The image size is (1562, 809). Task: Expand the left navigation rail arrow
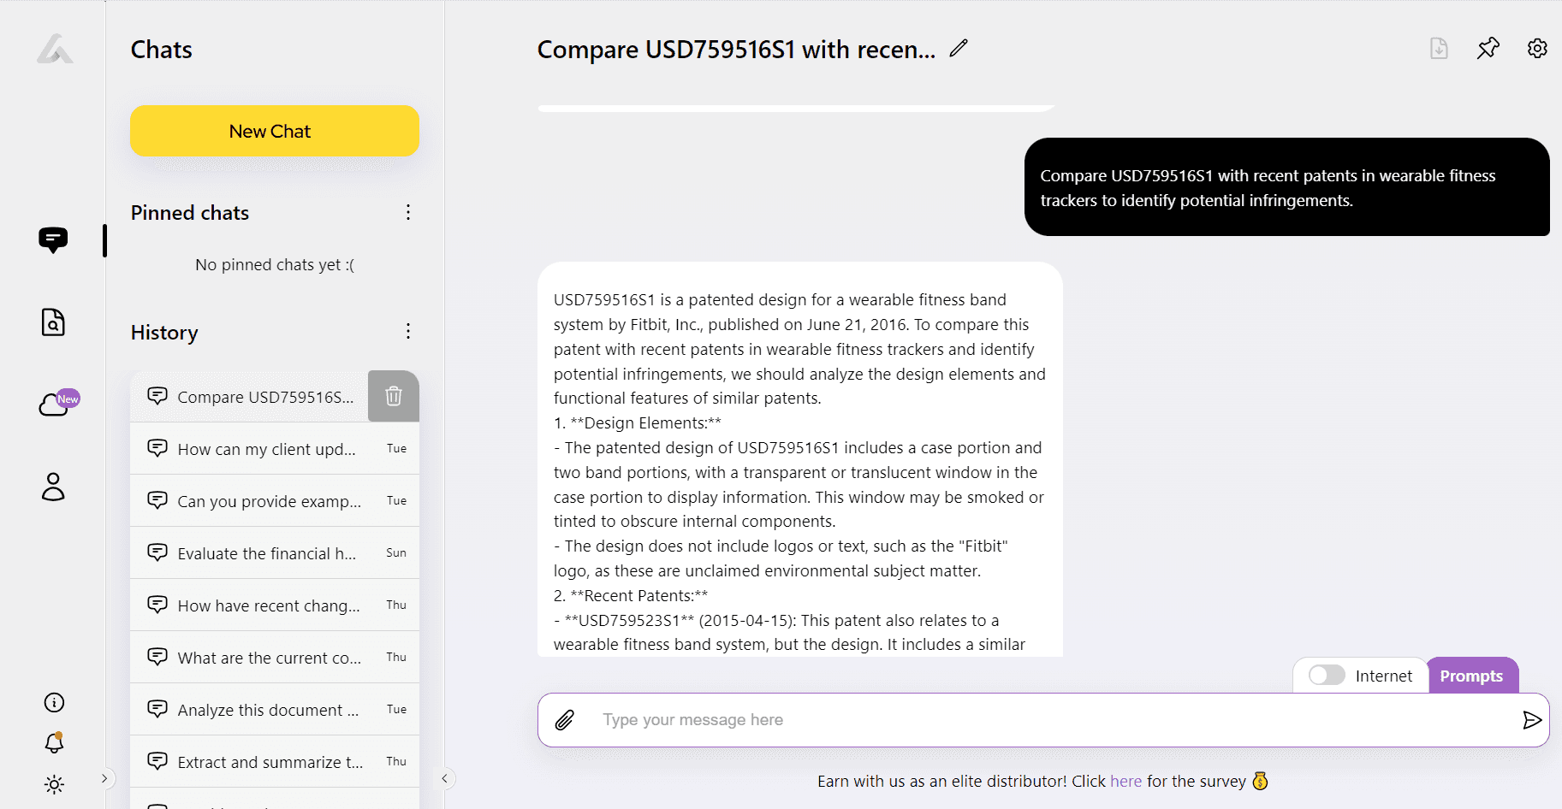104,778
